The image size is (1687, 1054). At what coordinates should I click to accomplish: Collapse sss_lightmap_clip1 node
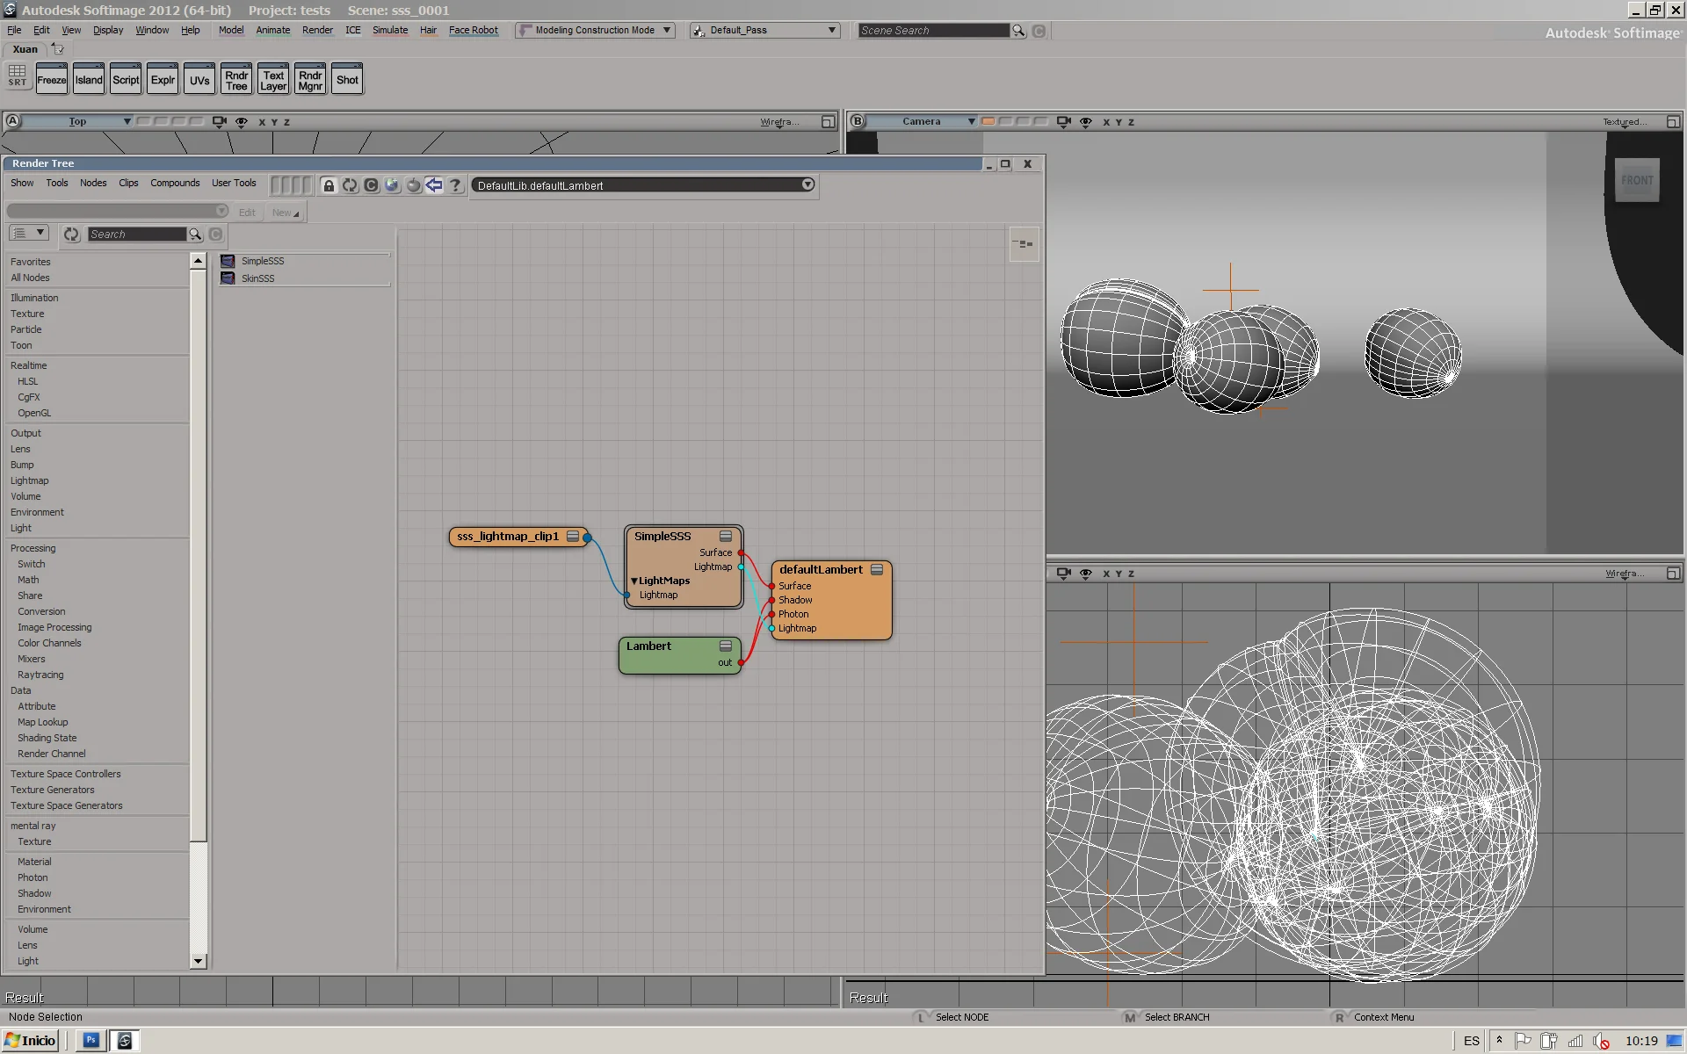click(573, 537)
